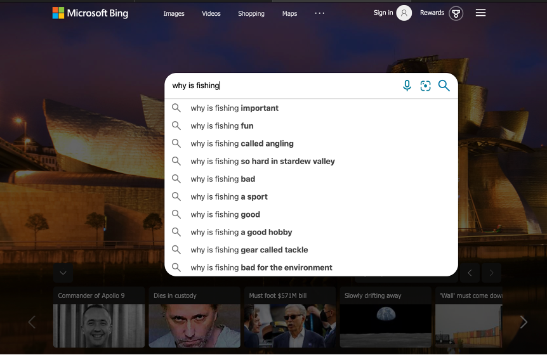The height and width of the screenshot is (355, 547).
Task: Open the Maps tab
Action: point(289,13)
